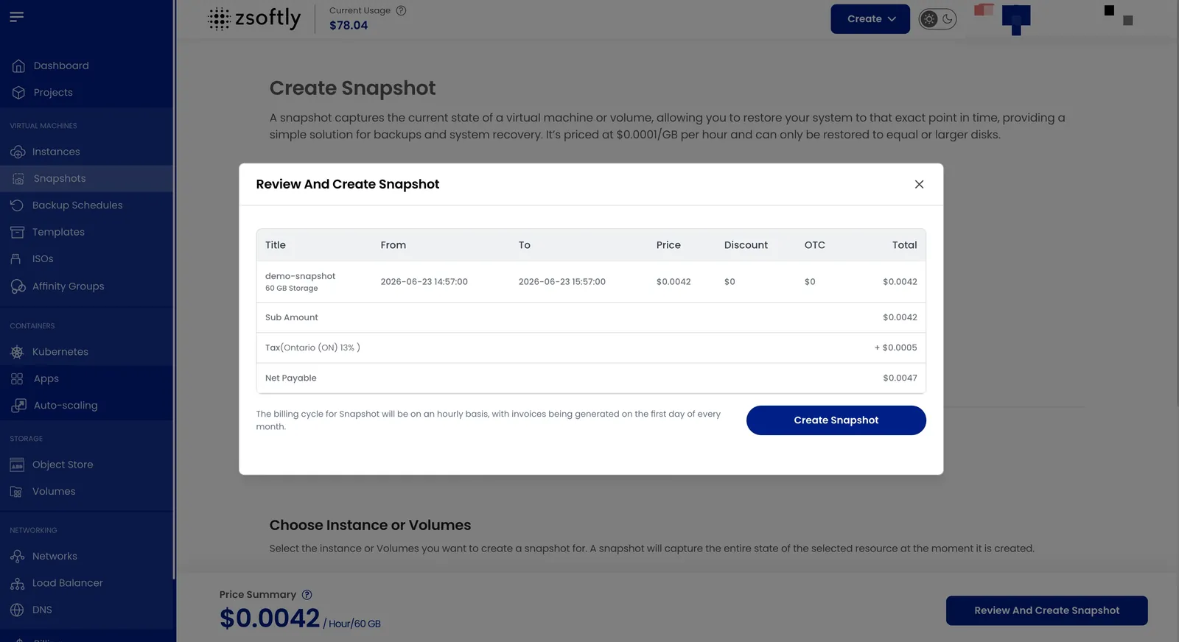Viewport: 1179px width, 642px height.
Task: Click the sidebar vertical scrollbar
Action: coord(175,289)
